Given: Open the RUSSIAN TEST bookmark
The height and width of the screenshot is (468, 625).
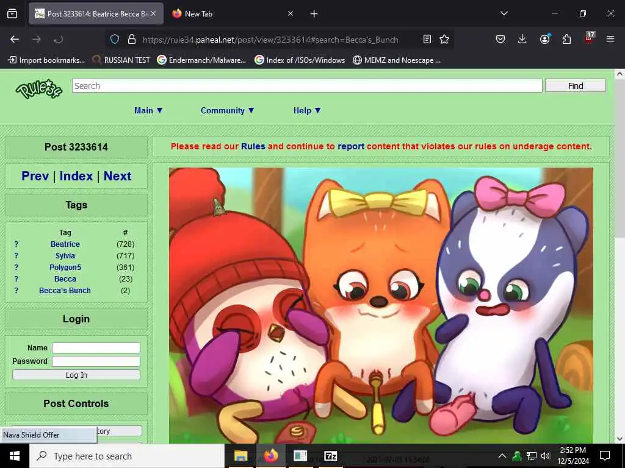Looking at the screenshot, I should pyautogui.click(x=121, y=60).
